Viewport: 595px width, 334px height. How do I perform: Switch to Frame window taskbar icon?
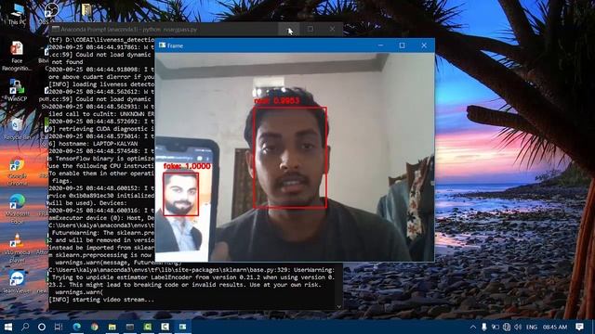[182, 327]
